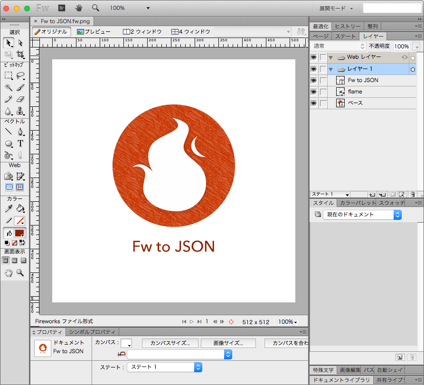
Task: Select the Pen tool in vector tools
Action: point(20,131)
